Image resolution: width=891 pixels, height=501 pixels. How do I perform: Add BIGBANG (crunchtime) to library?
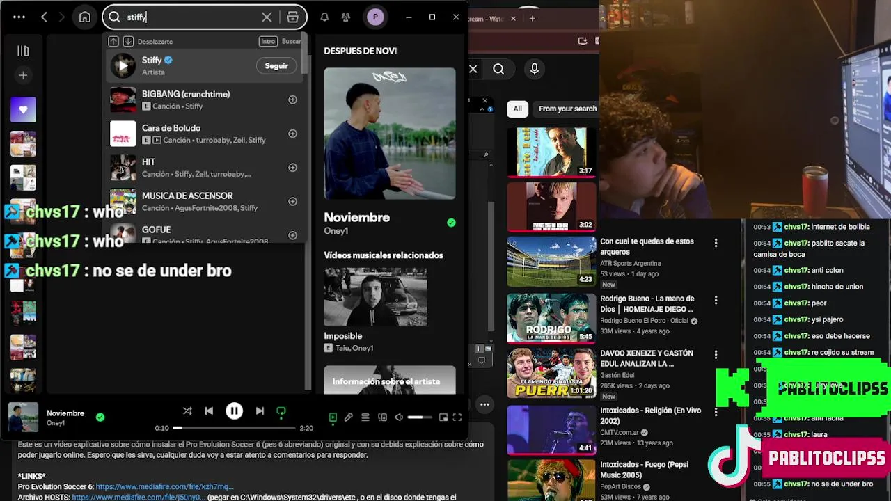click(292, 100)
